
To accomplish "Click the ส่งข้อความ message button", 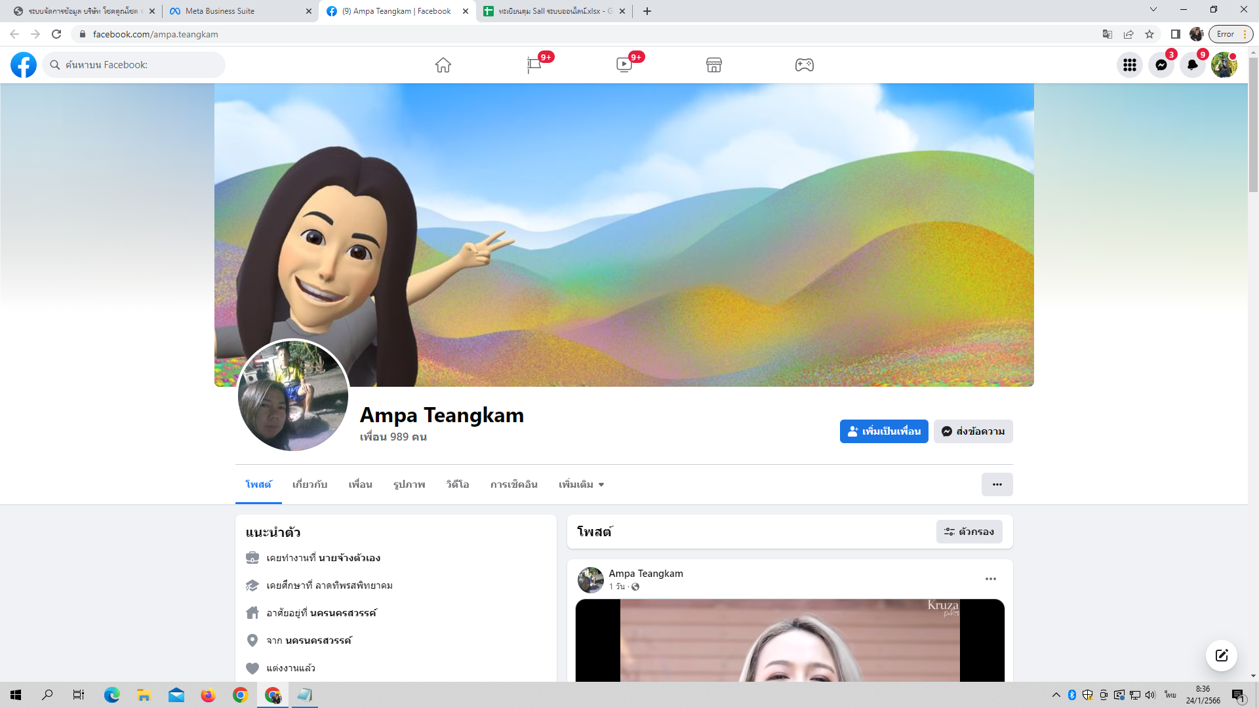I will (x=973, y=431).
